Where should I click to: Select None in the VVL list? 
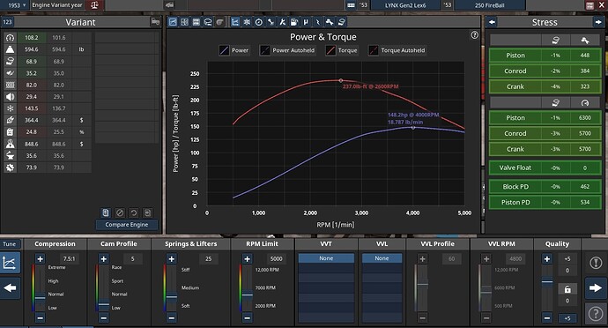pyautogui.click(x=382, y=258)
